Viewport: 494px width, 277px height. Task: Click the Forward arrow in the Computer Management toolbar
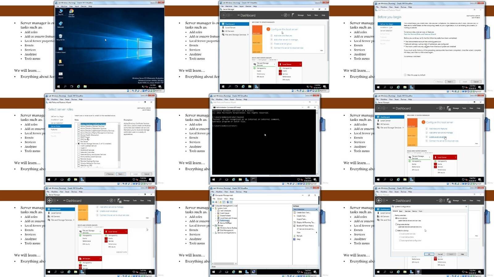[x=217, y=202]
